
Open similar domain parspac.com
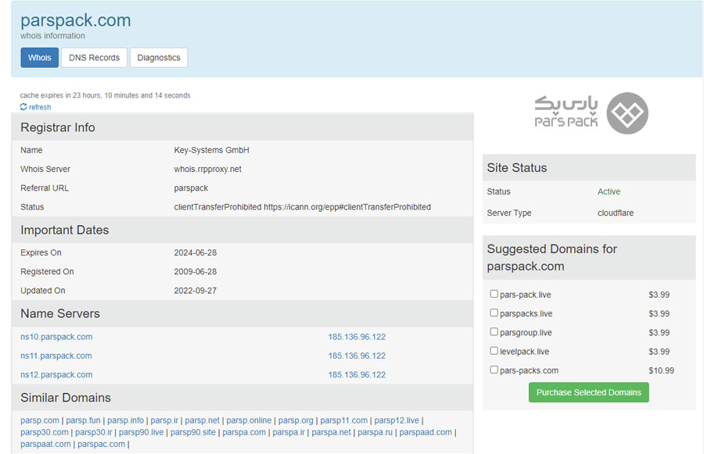click(x=102, y=444)
